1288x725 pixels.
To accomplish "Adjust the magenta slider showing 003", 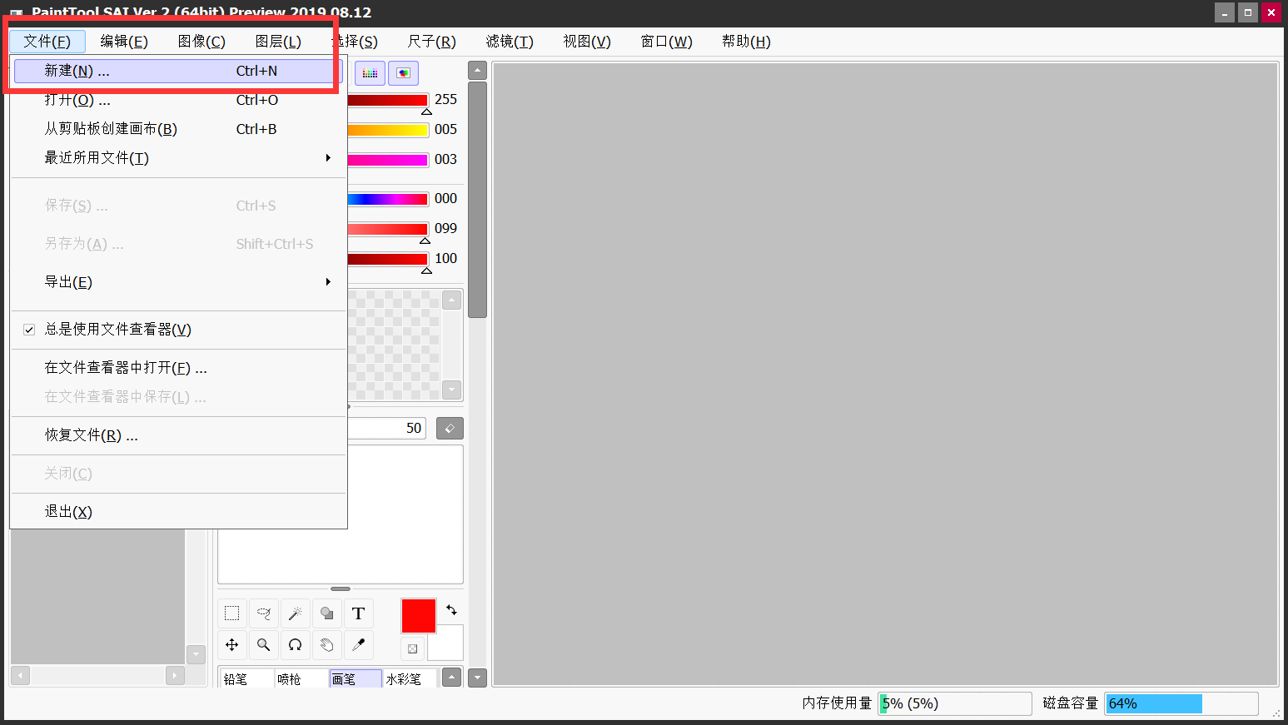I will tap(387, 160).
